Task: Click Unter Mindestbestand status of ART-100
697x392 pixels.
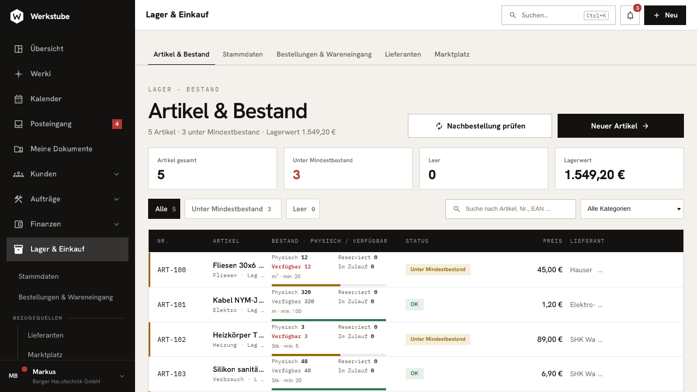Action: pyautogui.click(x=438, y=269)
